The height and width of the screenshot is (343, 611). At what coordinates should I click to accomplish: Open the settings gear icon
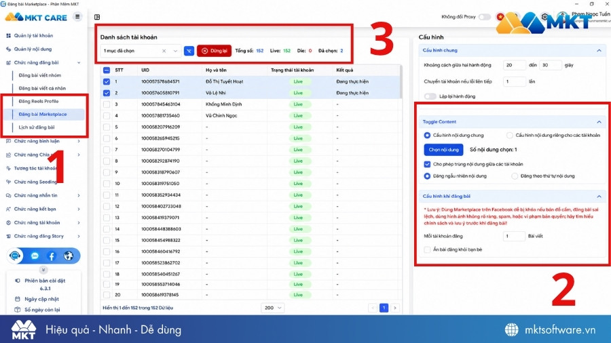click(544, 17)
